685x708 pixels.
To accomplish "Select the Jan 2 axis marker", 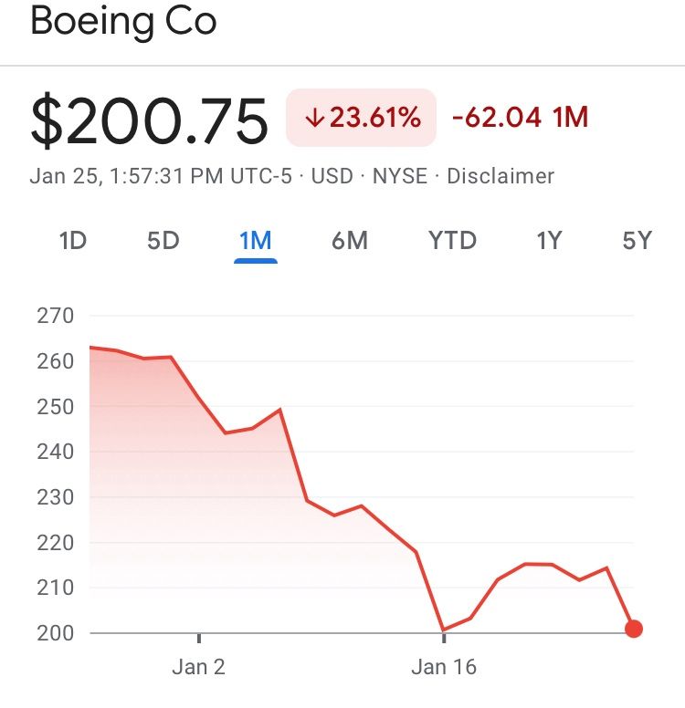I will pyautogui.click(x=198, y=667).
